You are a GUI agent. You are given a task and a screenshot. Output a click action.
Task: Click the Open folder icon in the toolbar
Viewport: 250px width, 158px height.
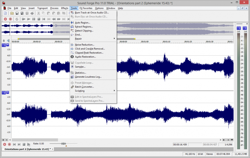(12, 13)
